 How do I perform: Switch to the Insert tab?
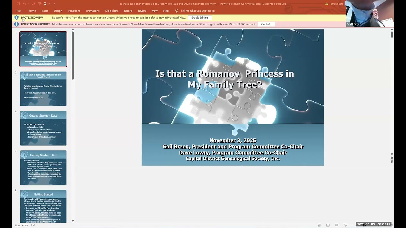45,11
